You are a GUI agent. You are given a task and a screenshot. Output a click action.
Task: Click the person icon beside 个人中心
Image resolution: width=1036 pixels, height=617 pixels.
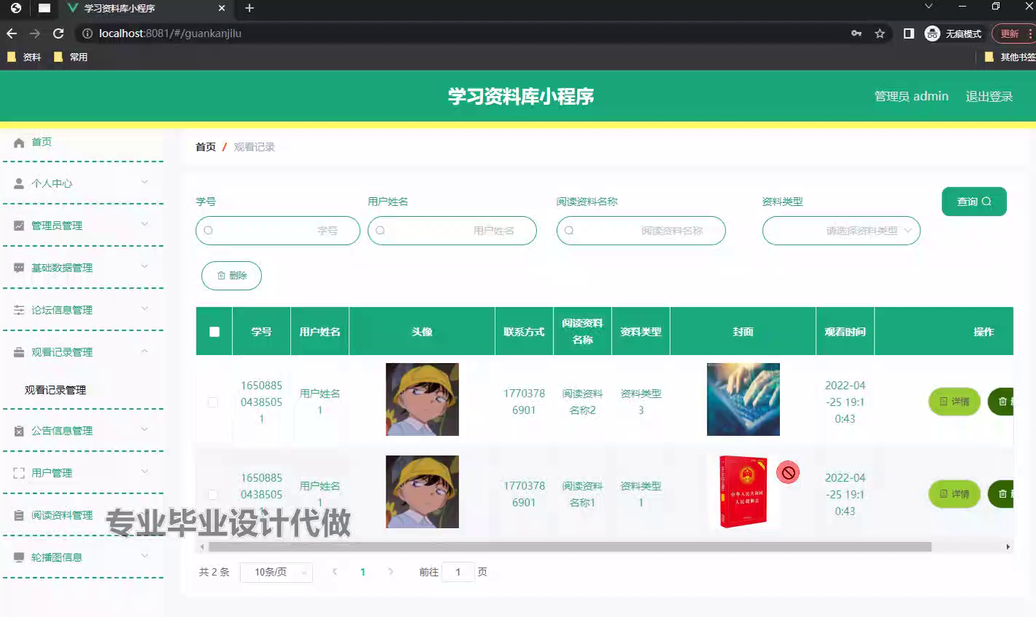pyautogui.click(x=20, y=183)
